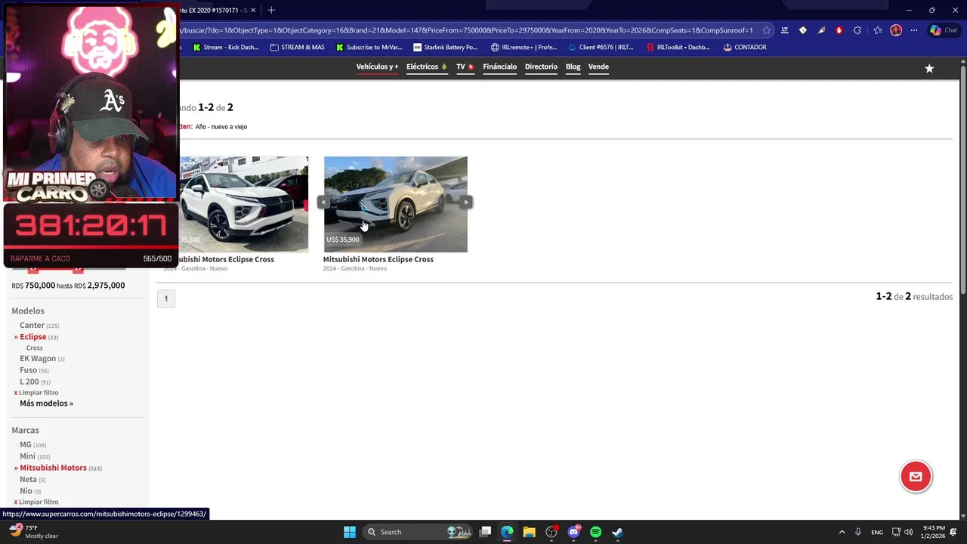The width and height of the screenshot is (967, 544).
Task: Open the Stream - Kick Dashboard bookmark
Action: 226,47
